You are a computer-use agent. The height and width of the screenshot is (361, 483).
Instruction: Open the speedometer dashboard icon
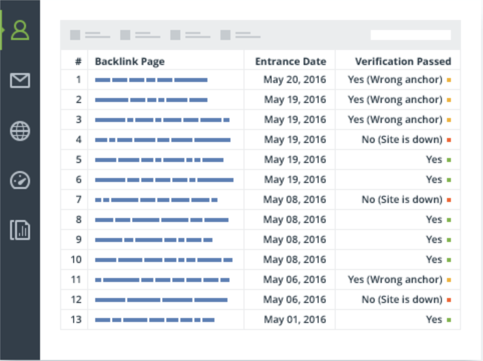point(20,180)
